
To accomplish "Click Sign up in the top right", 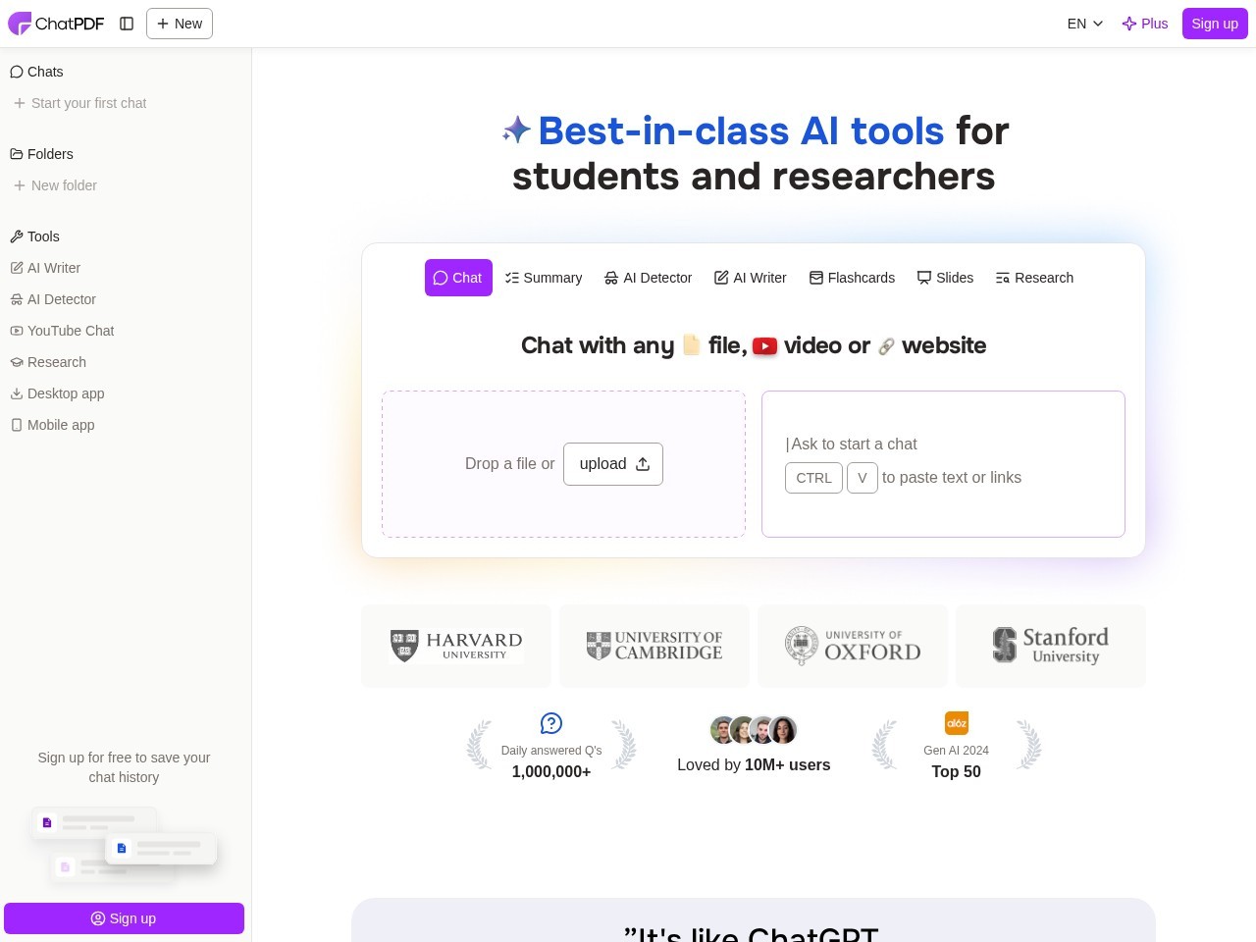I will click(x=1215, y=24).
